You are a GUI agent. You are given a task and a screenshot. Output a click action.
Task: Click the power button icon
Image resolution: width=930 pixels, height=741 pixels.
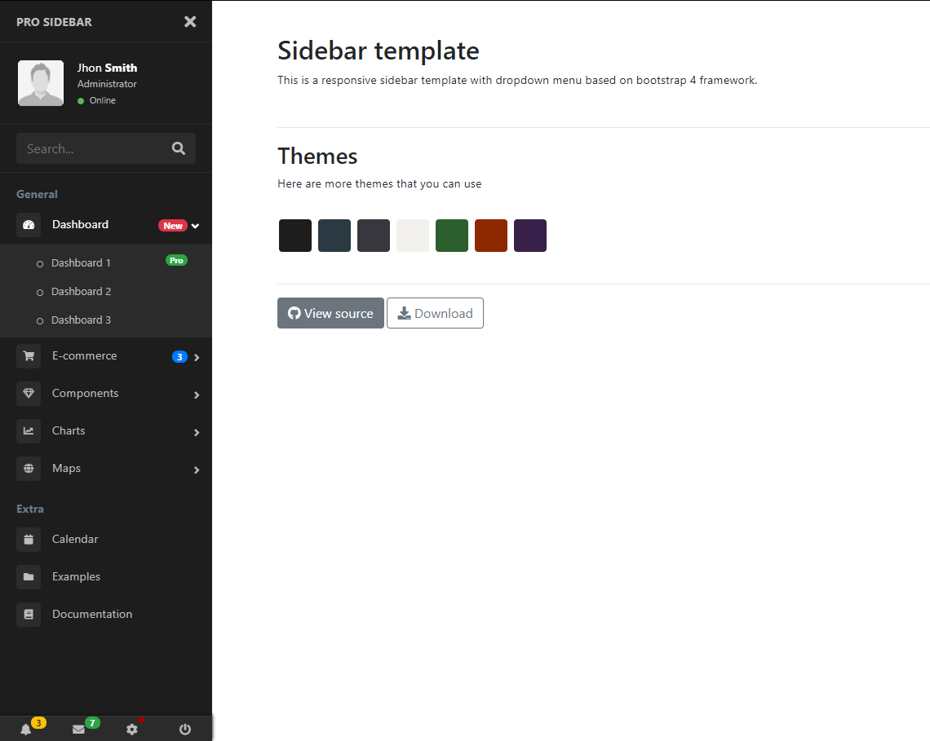(184, 729)
